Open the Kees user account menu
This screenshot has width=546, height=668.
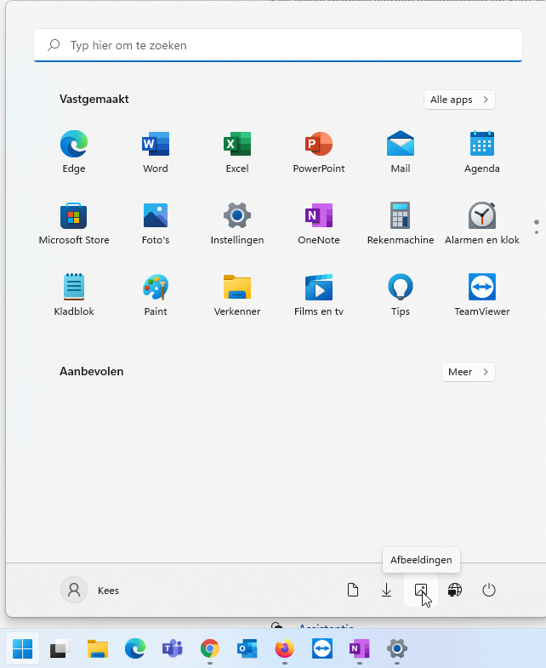point(90,590)
